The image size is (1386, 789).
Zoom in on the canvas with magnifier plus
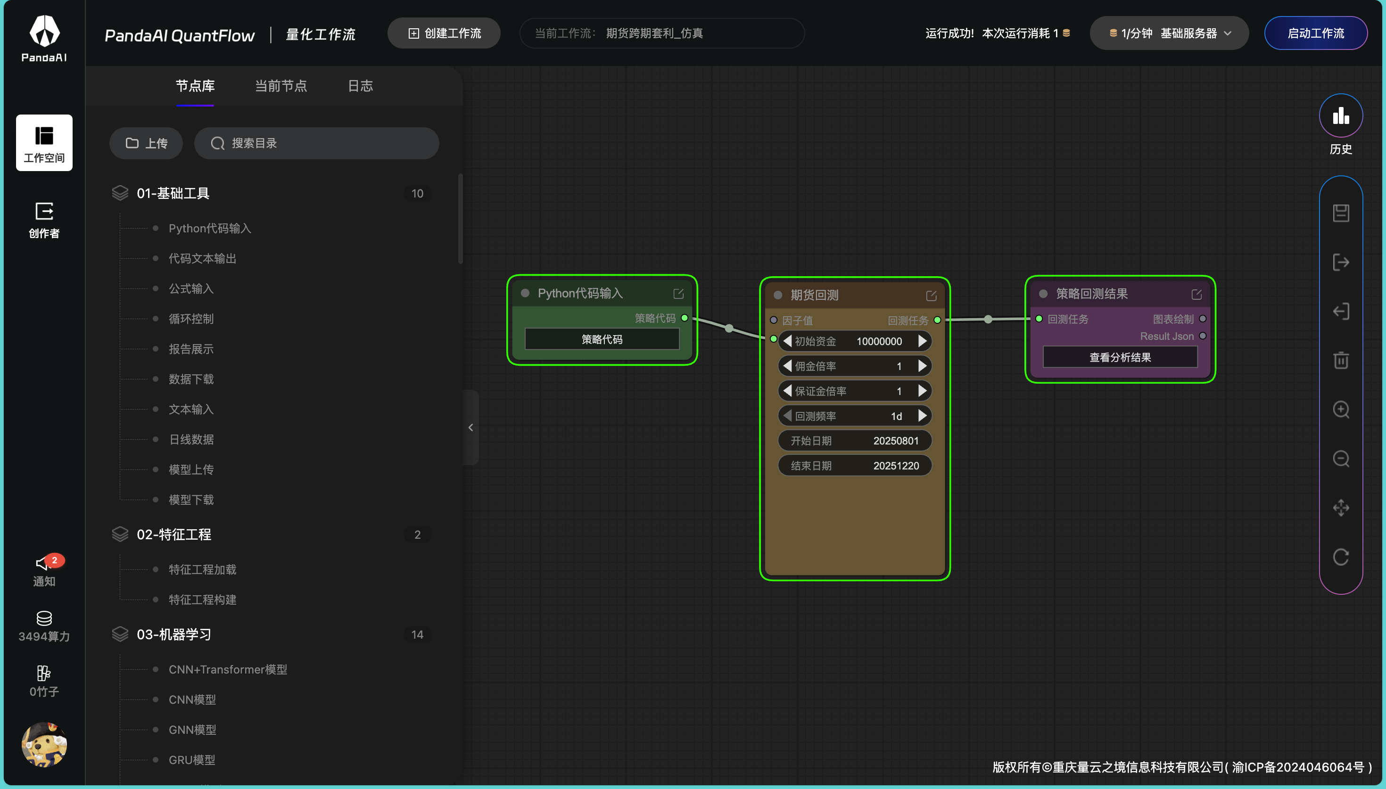pyautogui.click(x=1340, y=409)
